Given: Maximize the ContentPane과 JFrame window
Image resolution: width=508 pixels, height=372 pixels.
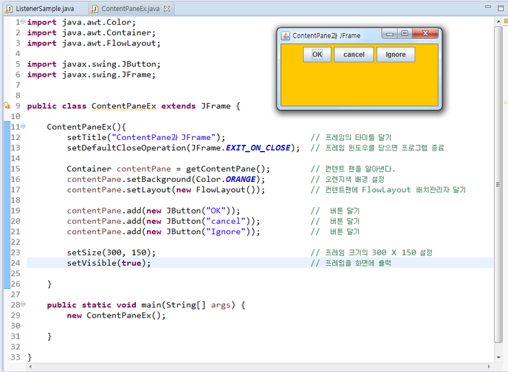Looking at the screenshot, I should (x=404, y=34).
